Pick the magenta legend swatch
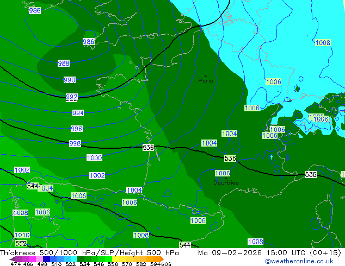Screen dimensions: 345x266 point(33,259)
